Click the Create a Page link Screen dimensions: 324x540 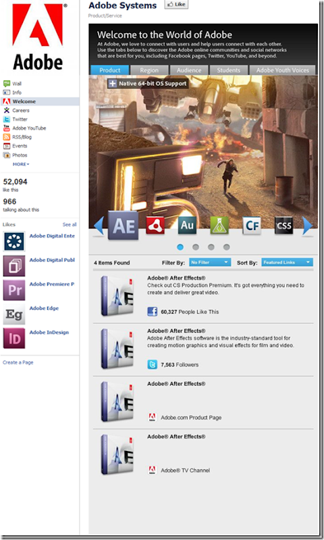pyautogui.click(x=18, y=362)
